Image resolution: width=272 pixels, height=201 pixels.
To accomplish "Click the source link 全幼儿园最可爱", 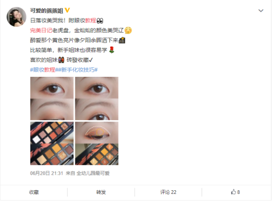I will (x=93, y=173).
